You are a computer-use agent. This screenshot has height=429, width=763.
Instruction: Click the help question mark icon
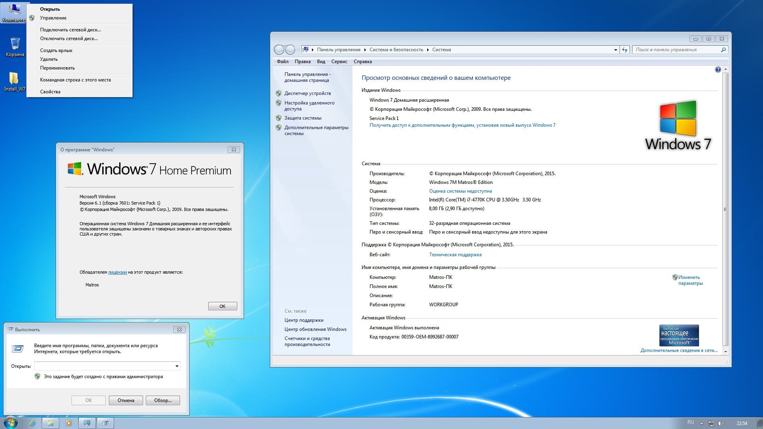pos(718,70)
